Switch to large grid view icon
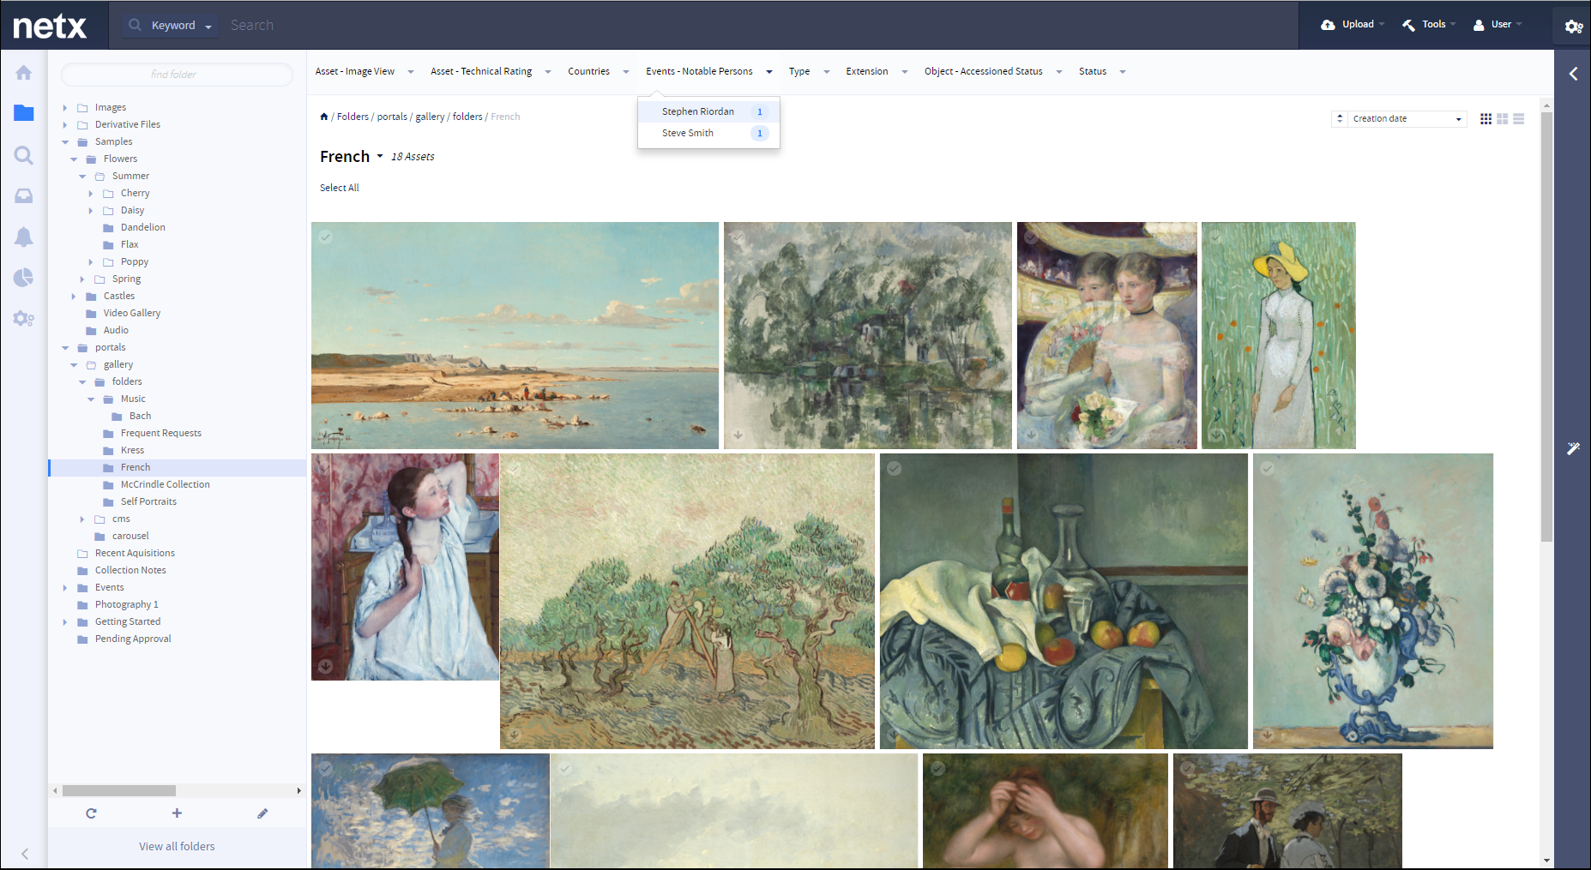The width and height of the screenshot is (1591, 870). click(x=1503, y=119)
